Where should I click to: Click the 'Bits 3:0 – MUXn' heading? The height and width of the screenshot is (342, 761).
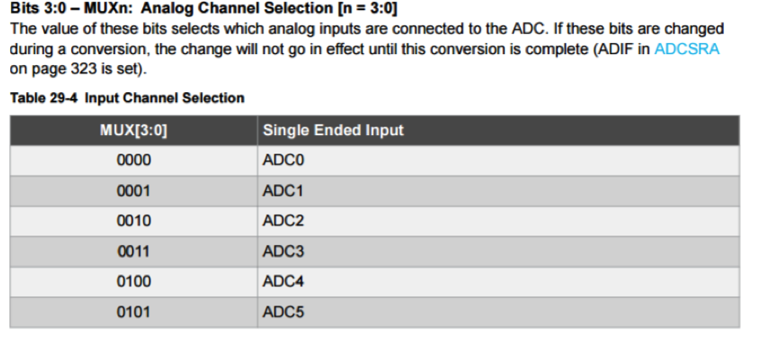(66, 9)
